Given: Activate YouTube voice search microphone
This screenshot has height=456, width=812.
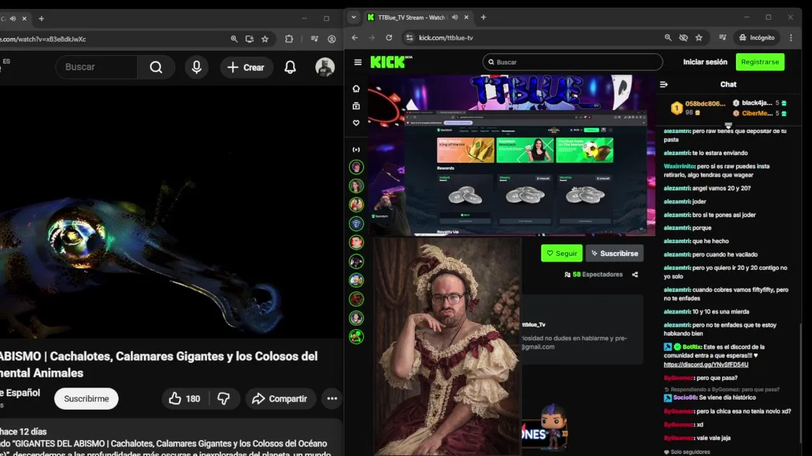Looking at the screenshot, I should tap(197, 67).
